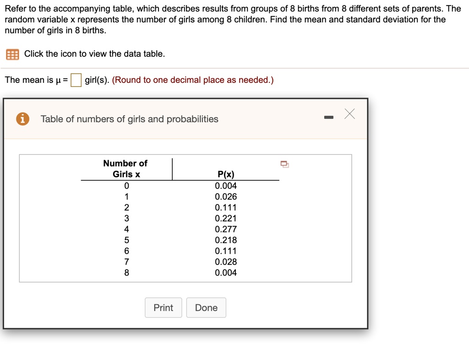Image resolution: width=469 pixels, height=347 pixels.
Task: Click the Print button
Action: pos(163,308)
